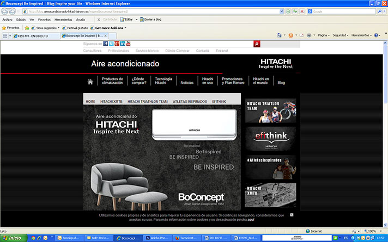Open a new blank tab
The height and width of the screenshot is (242, 388).
click(113, 36)
